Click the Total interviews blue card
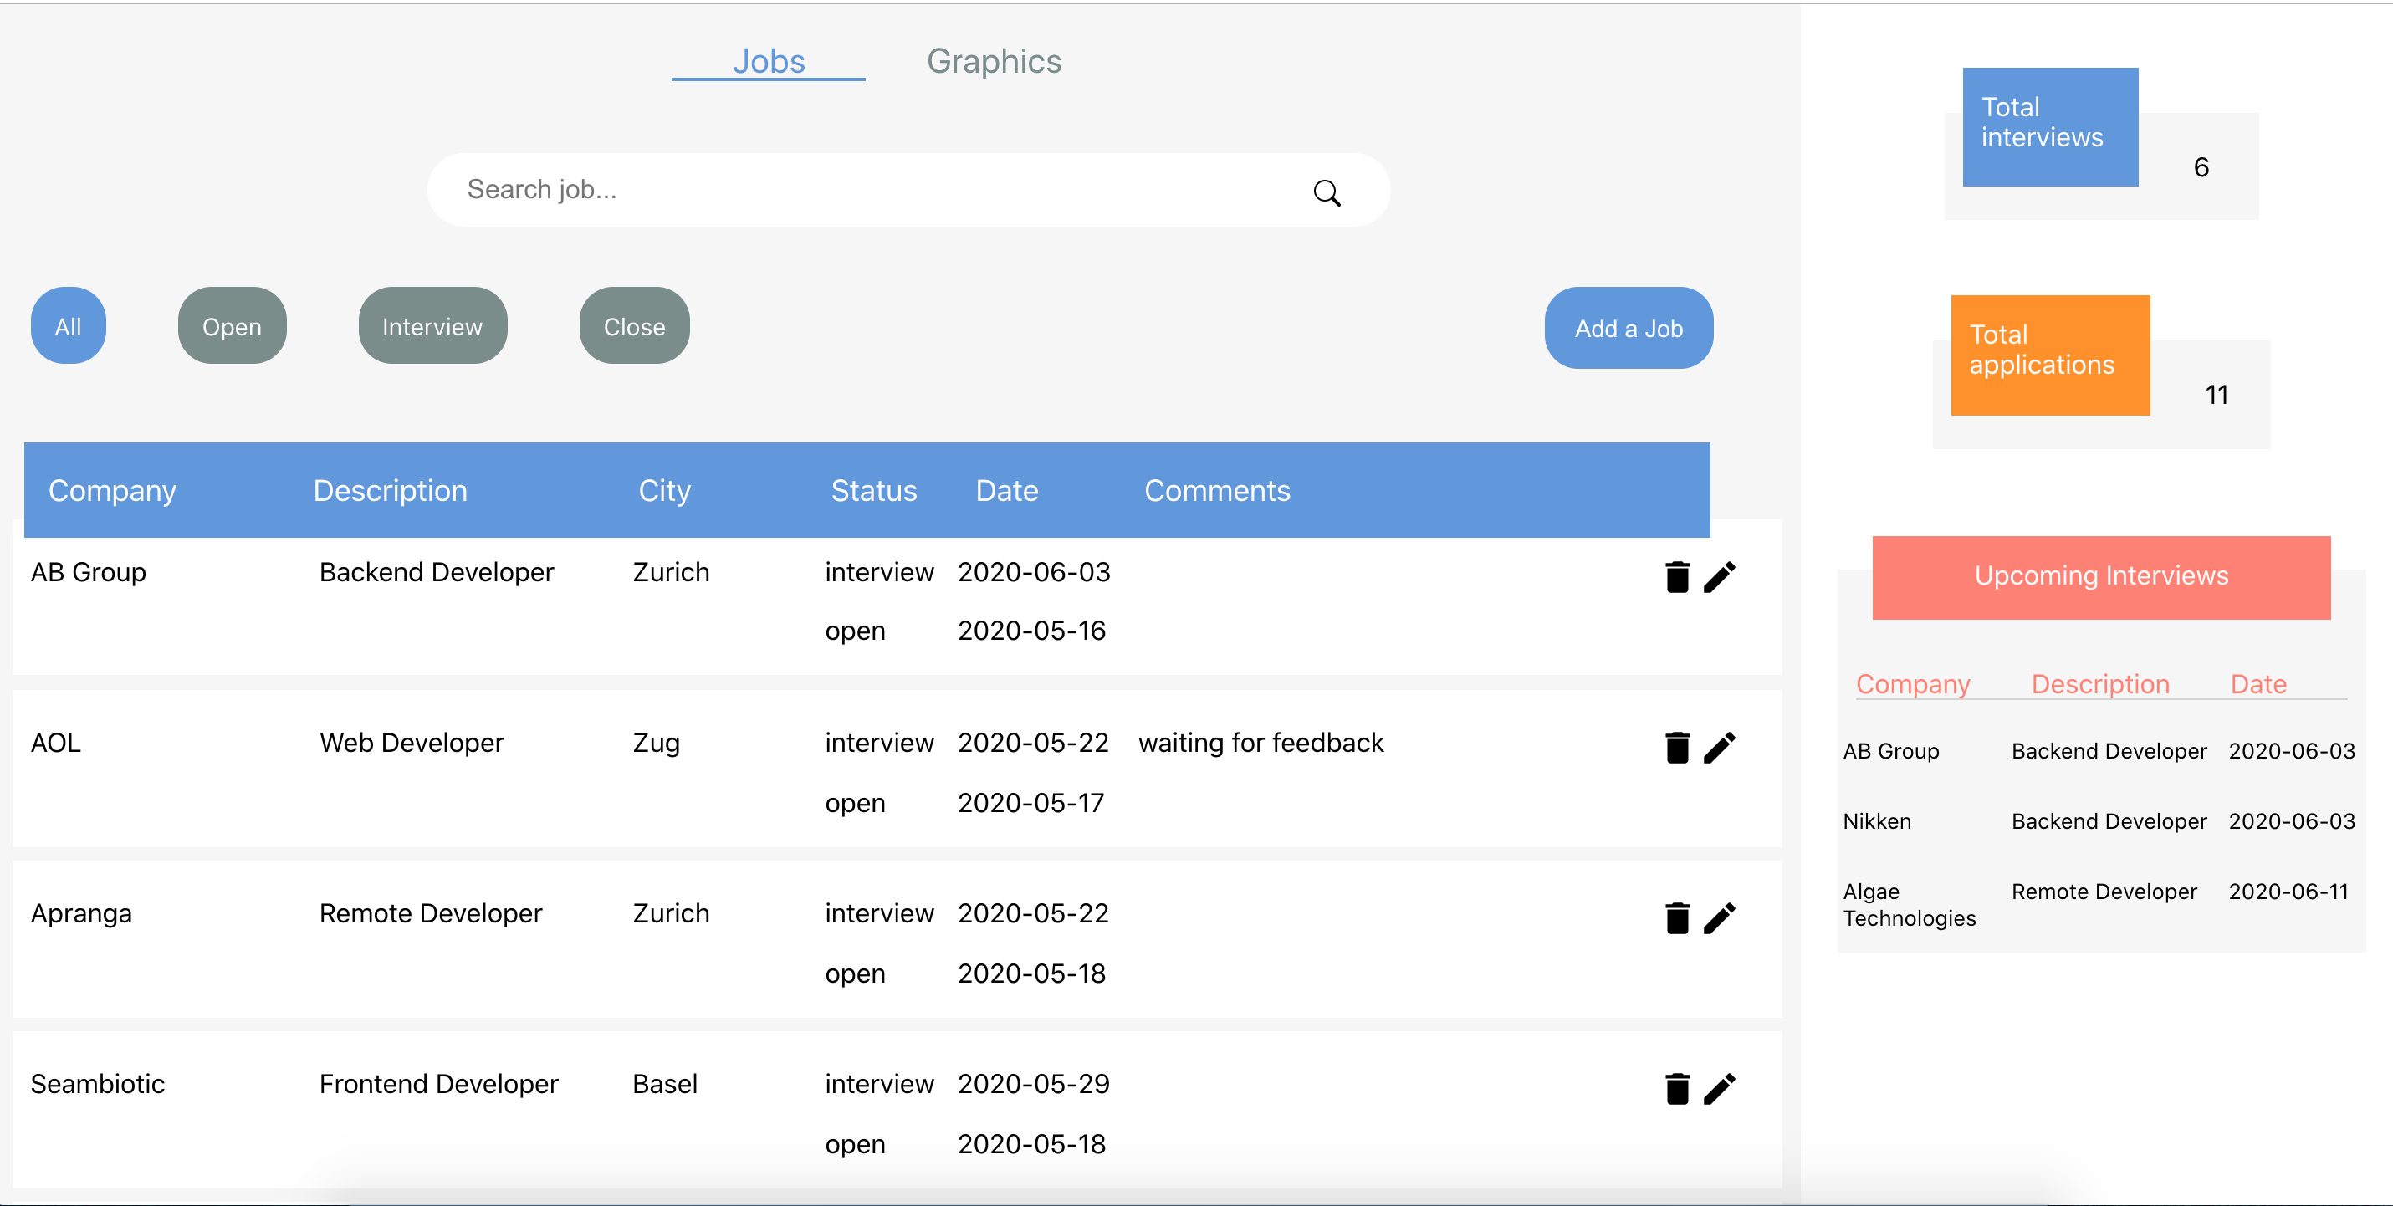 click(2049, 126)
